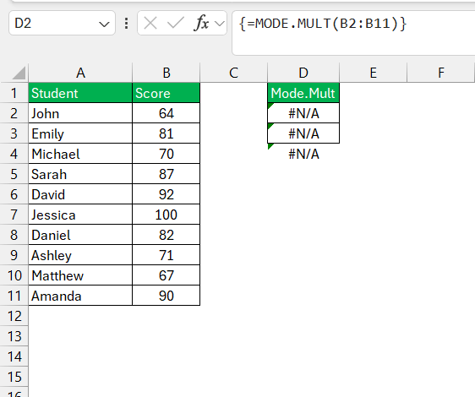This screenshot has height=397, width=475.
Task: Select column A header
Action: tap(80, 73)
